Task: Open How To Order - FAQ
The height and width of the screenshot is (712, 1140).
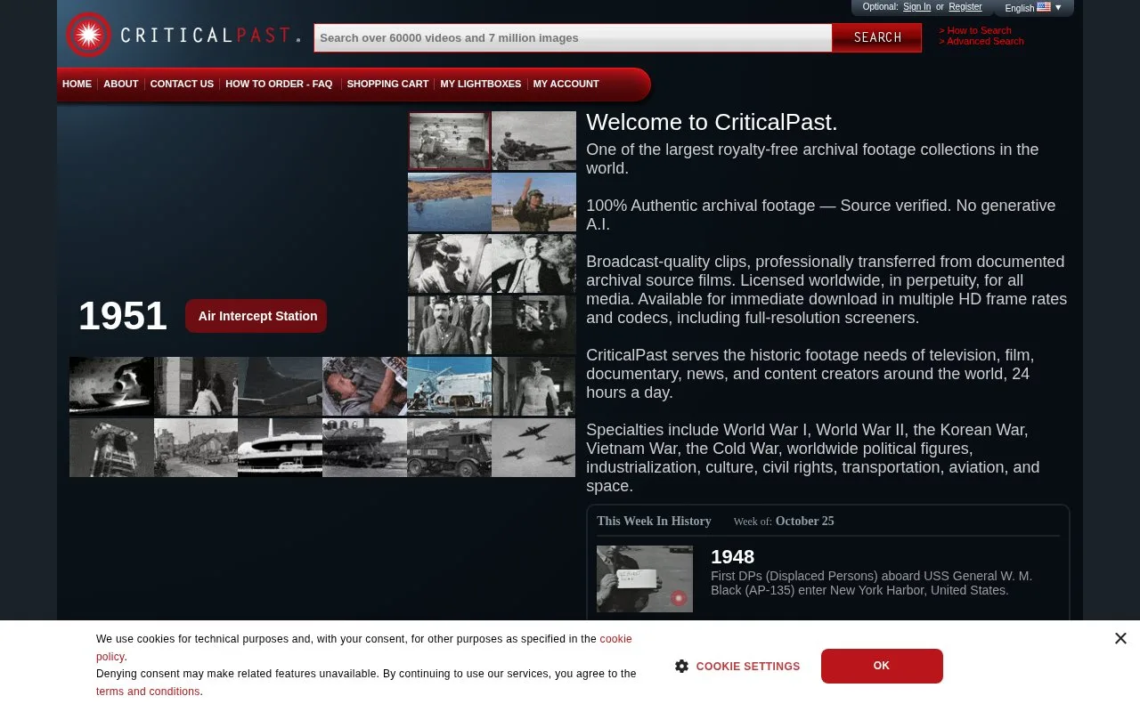Action: (x=279, y=84)
